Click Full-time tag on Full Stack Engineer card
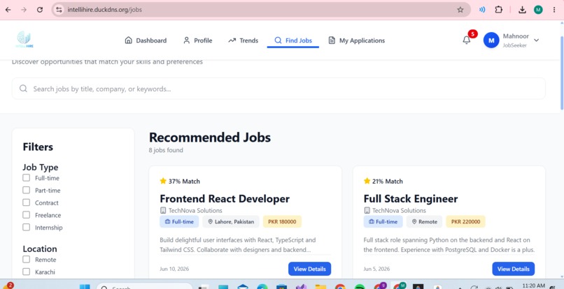Image resolution: width=564 pixels, height=289 pixels. click(383, 221)
